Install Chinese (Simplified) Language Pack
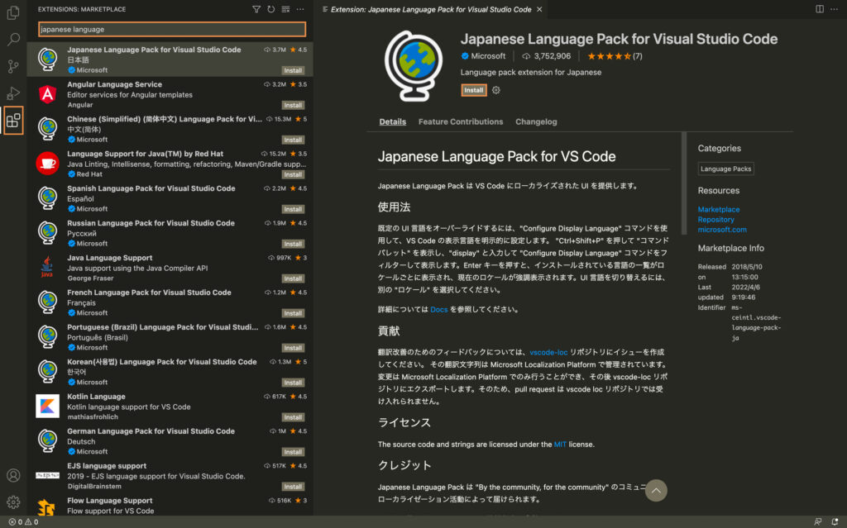 pos(293,140)
